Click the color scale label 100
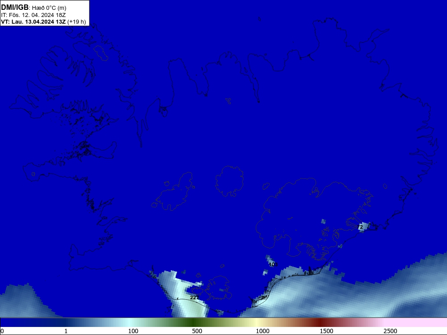The width and height of the screenshot is (447, 335). (x=133, y=331)
